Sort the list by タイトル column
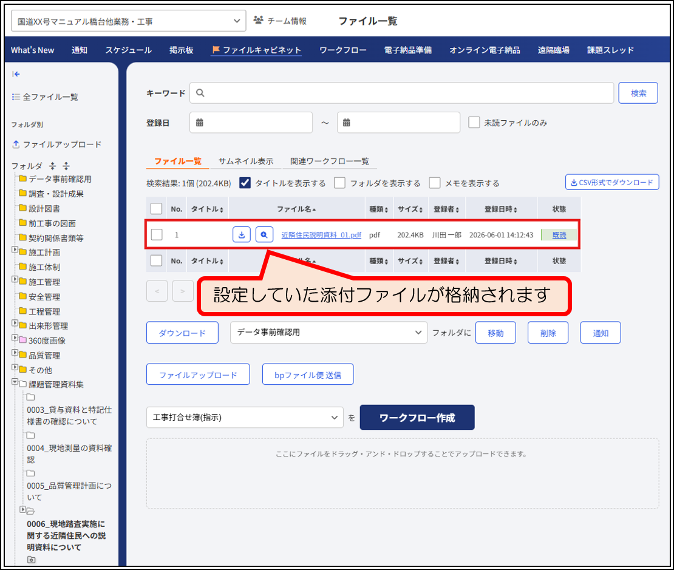This screenshot has width=674, height=570. click(207, 209)
